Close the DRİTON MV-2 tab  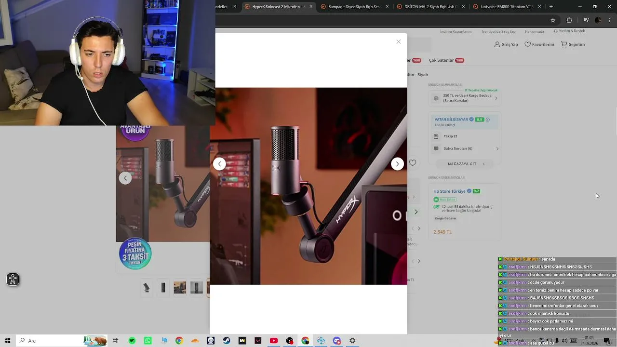(x=463, y=7)
